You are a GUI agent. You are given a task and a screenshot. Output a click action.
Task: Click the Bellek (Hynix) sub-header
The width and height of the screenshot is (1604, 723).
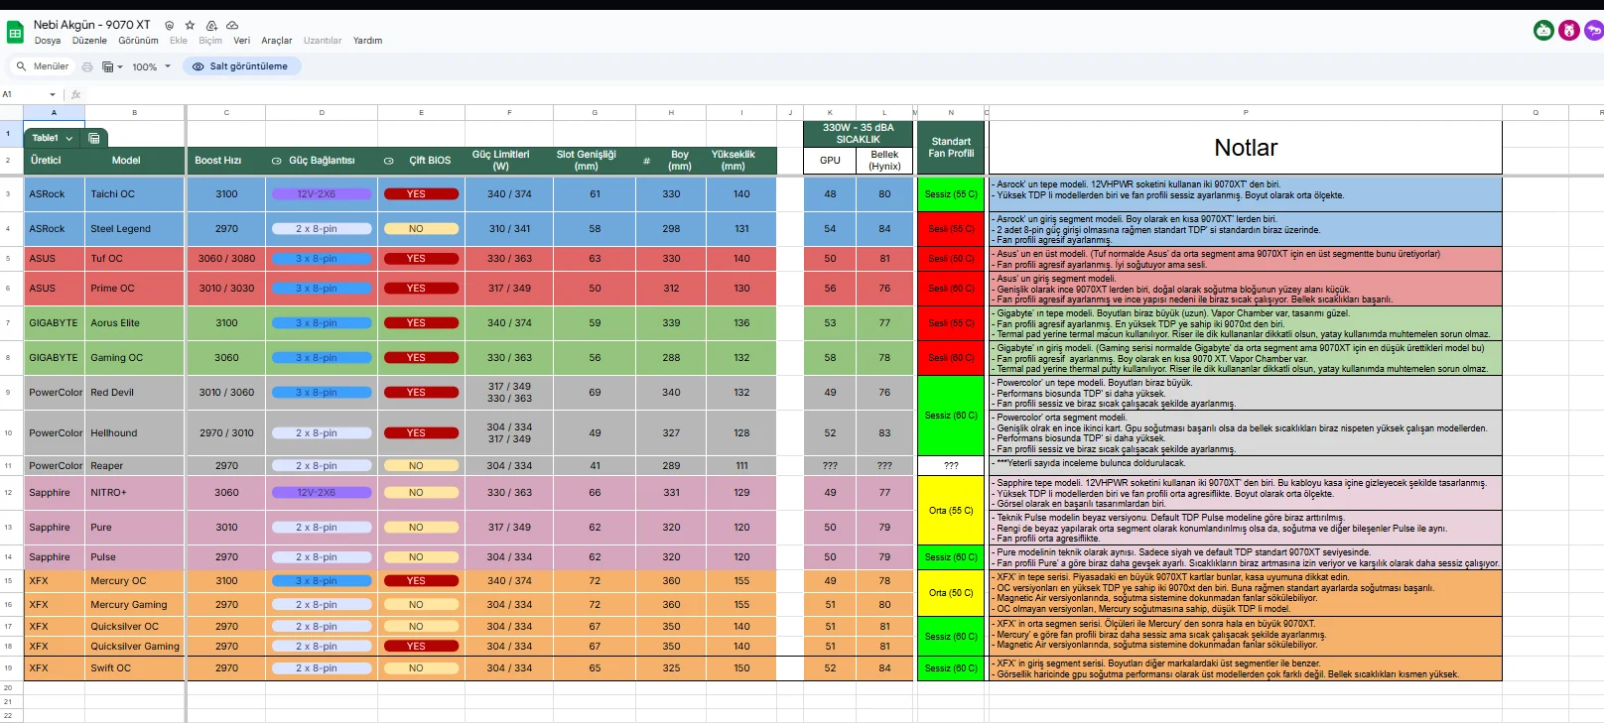pyautogui.click(x=884, y=161)
